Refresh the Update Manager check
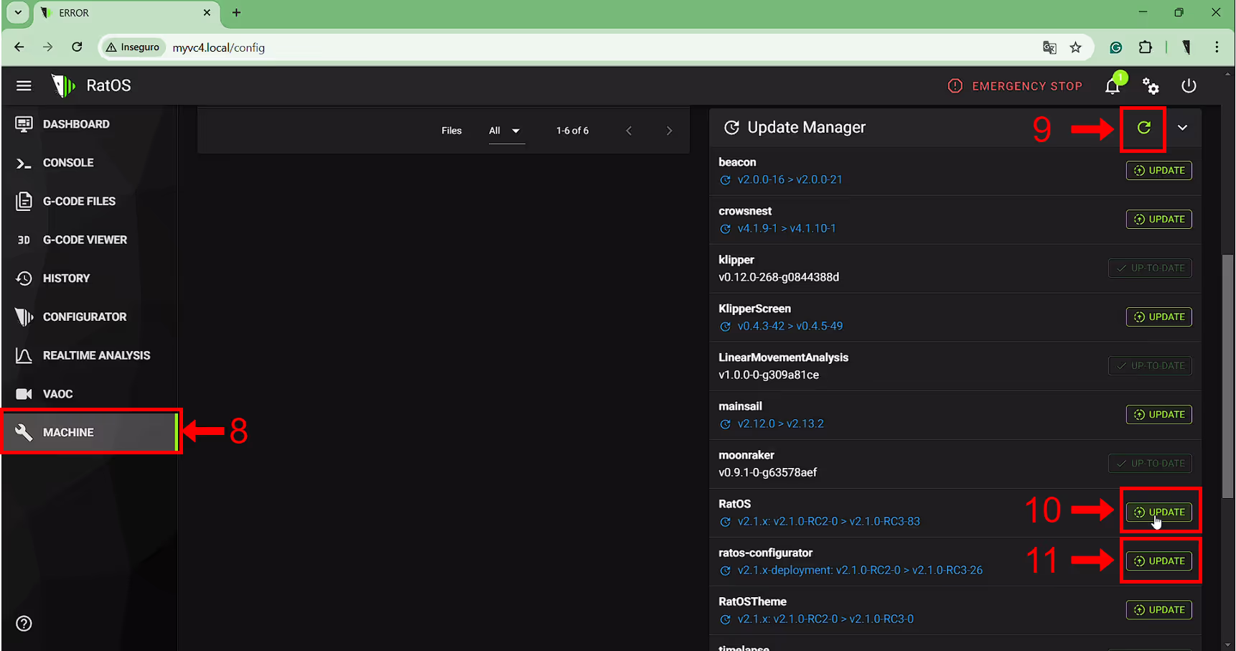 [x=1143, y=128]
